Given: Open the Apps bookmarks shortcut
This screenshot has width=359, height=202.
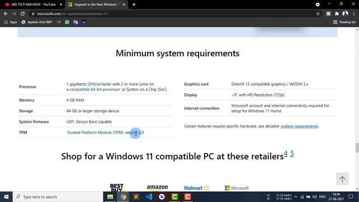Looking at the screenshot, I should pos(11,22).
